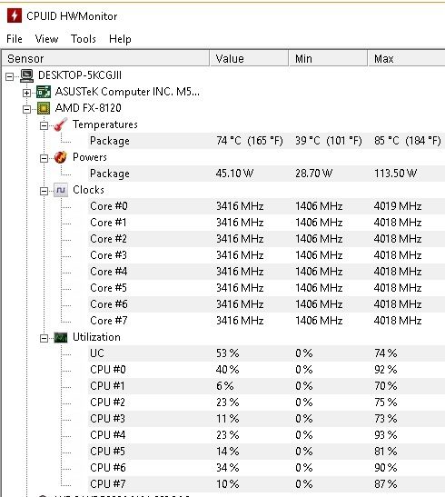
Task: Click the Clocks waveform icon
Action: click(x=61, y=190)
